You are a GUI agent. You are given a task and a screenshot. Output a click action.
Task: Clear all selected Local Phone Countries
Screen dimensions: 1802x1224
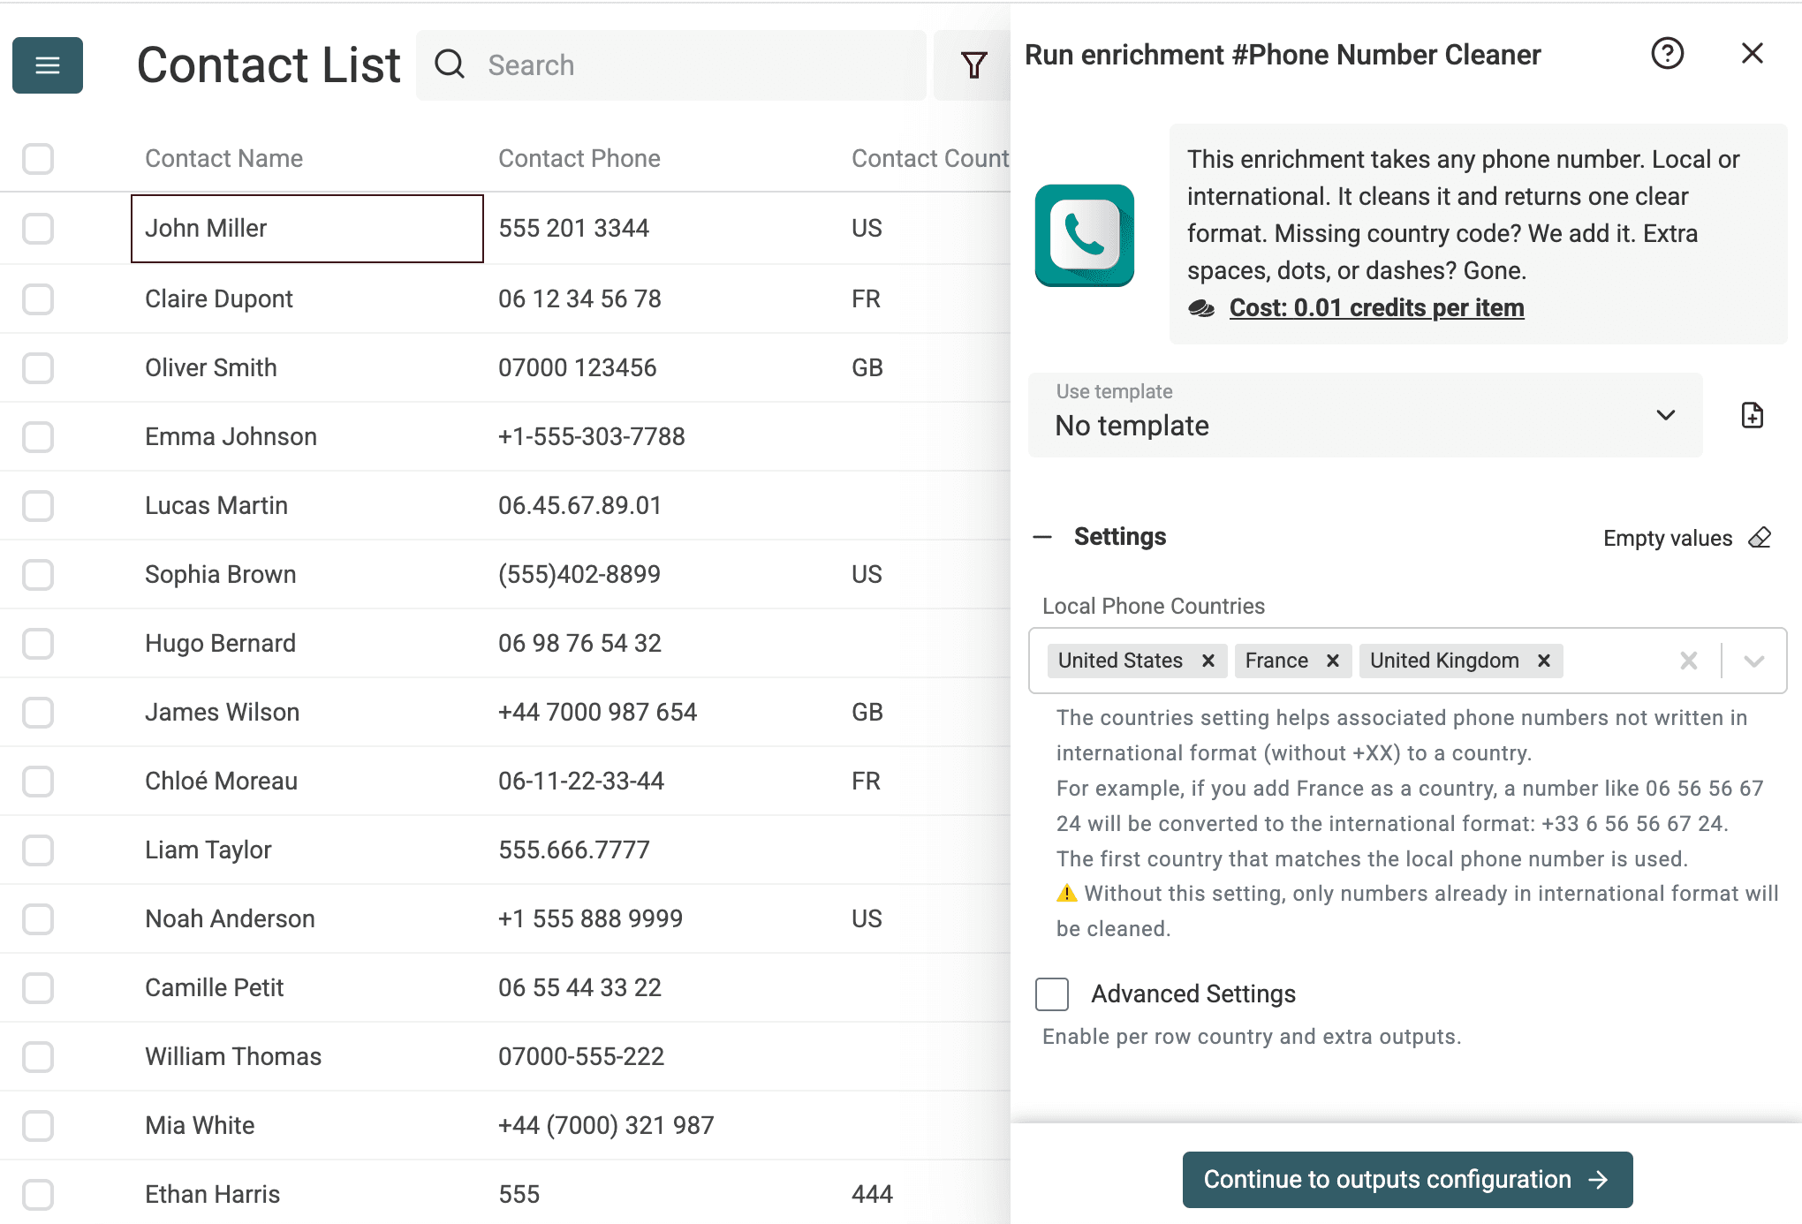[x=1688, y=661]
